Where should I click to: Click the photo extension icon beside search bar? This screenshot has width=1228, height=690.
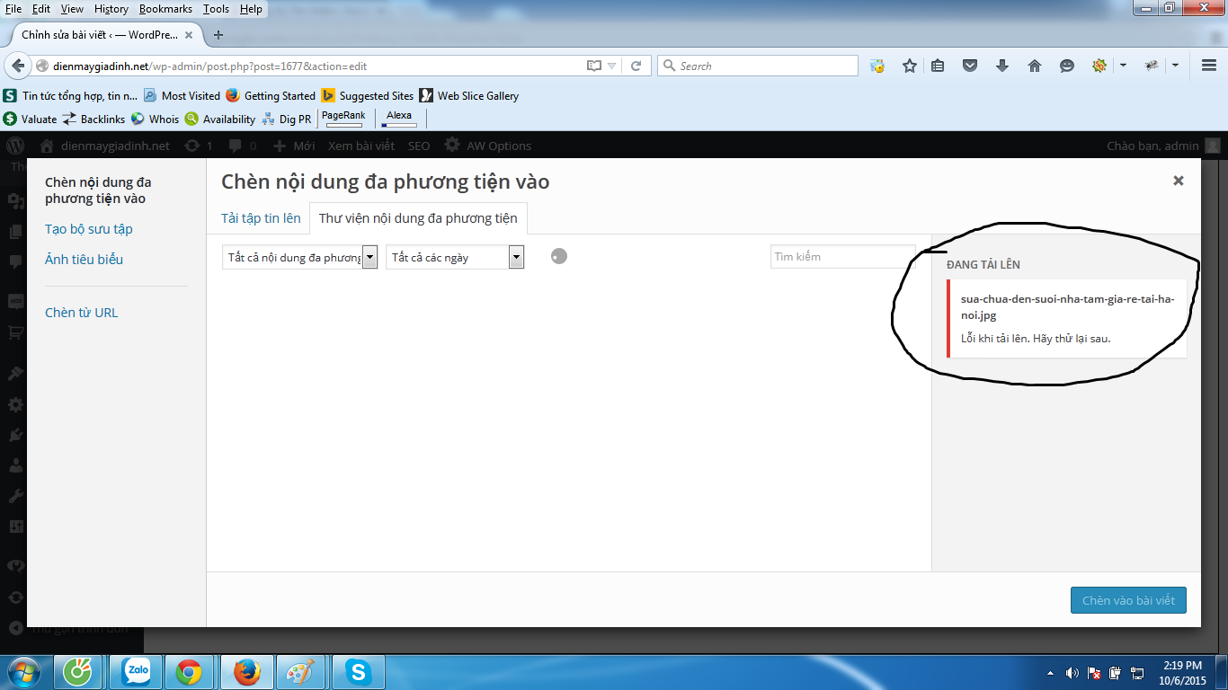click(x=877, y=66)
